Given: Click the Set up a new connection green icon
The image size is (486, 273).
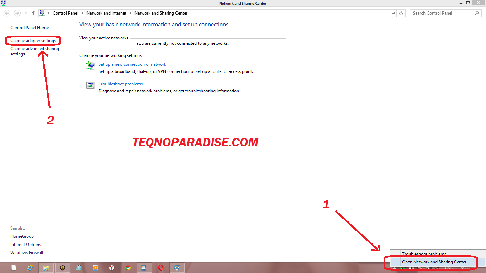Looking at the screenshot, I should 90,65.
